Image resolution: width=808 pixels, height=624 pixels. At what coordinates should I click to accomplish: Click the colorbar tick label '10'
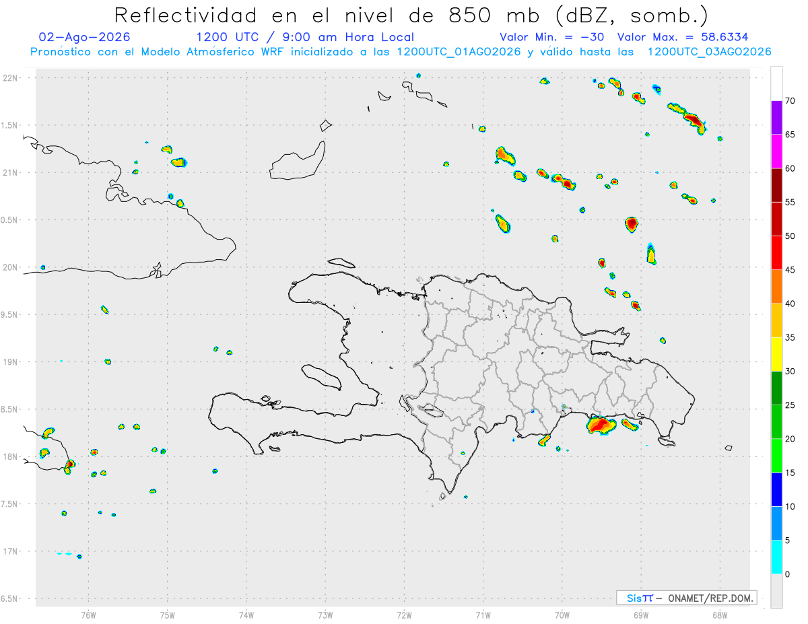(790, 506)
